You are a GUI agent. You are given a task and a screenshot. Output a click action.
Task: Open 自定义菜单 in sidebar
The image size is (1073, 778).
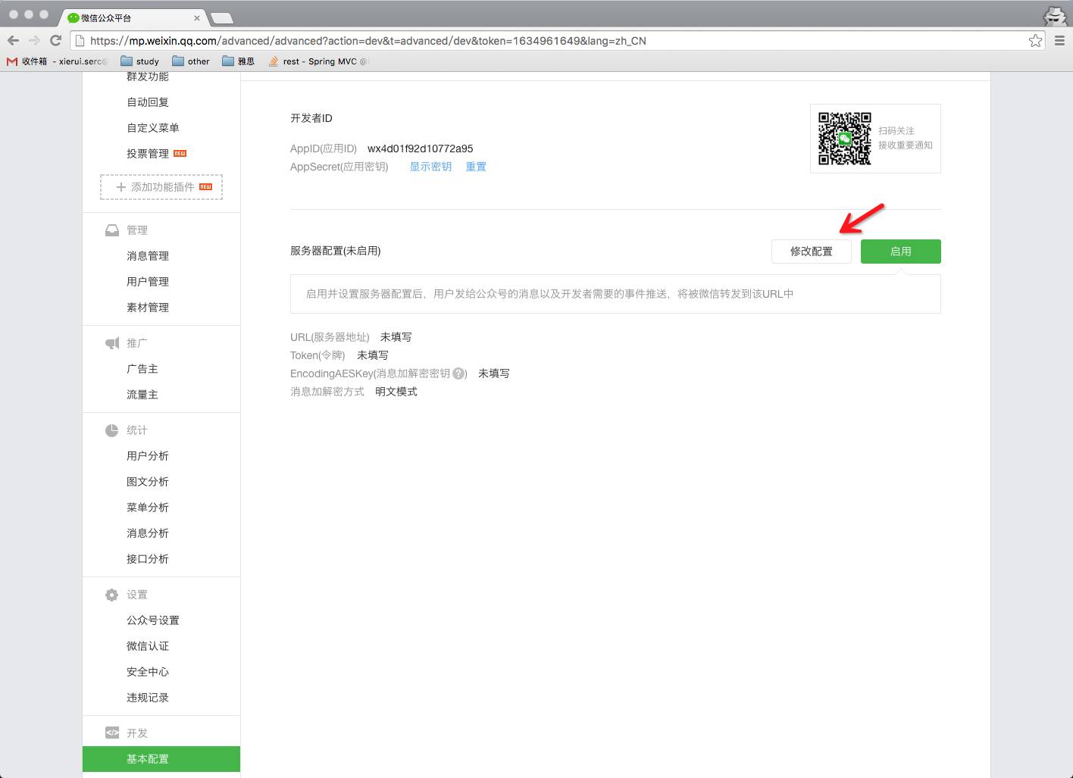click(x=153, y=128)
